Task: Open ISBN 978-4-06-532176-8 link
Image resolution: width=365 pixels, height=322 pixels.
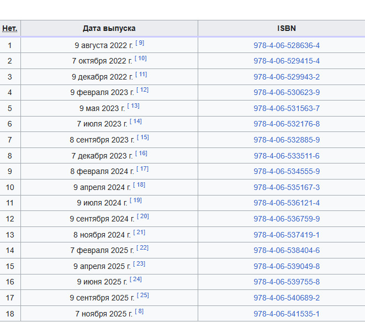Action: point(286,124)
